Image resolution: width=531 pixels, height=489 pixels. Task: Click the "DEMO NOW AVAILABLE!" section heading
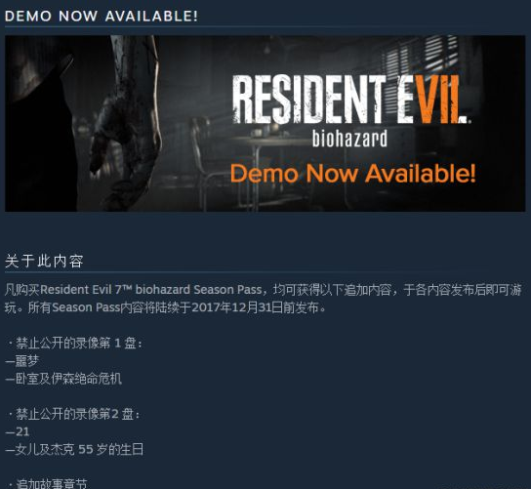[x=102, y=17]
